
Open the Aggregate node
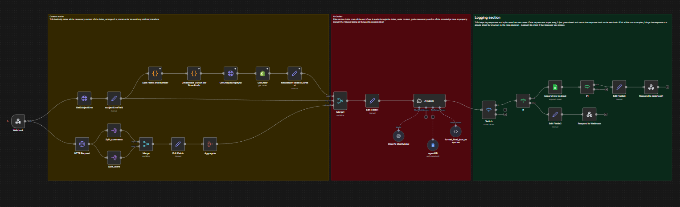[210, 144]
